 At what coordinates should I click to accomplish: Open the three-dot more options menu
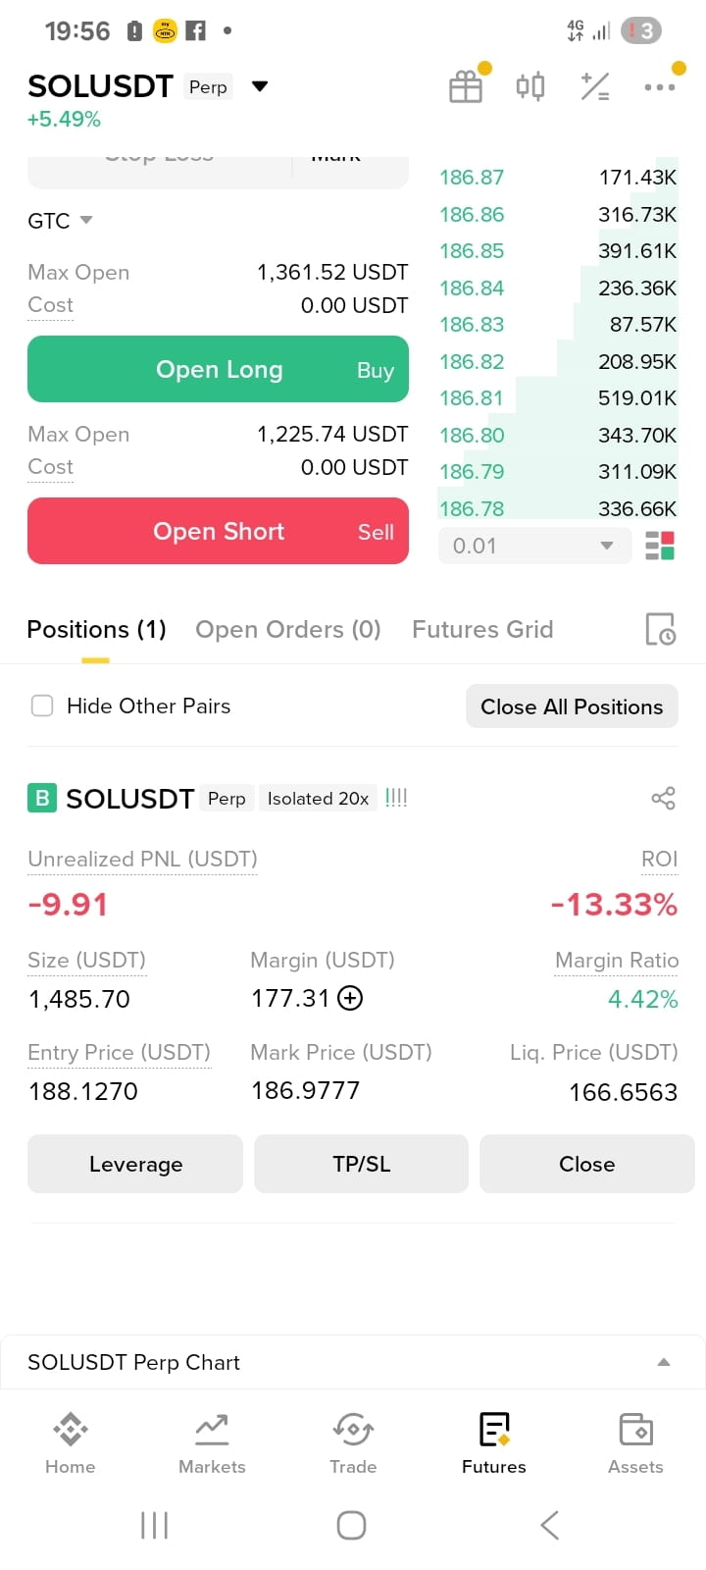(x=660, y=87)
